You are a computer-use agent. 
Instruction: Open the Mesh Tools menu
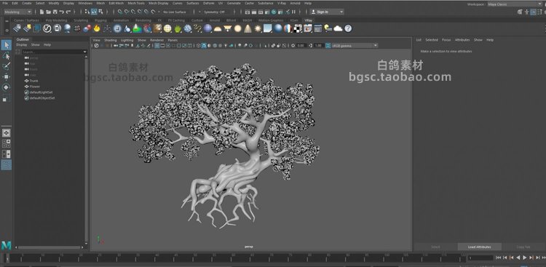(x=136, y=3)
